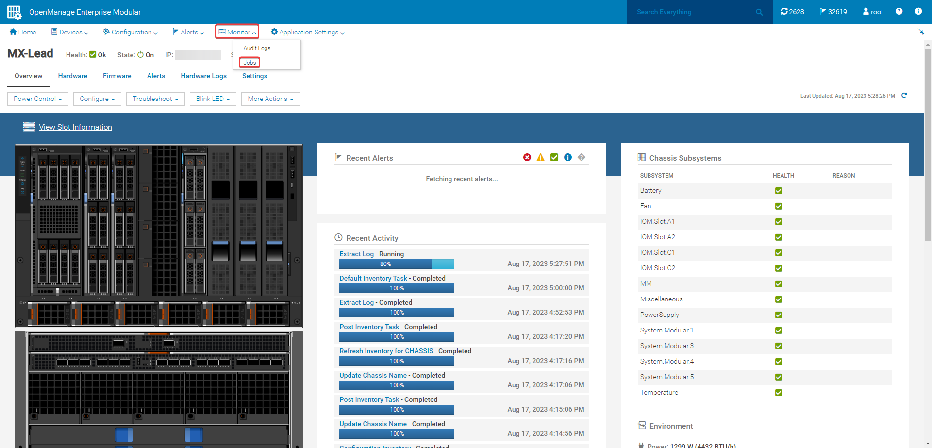
Task: Open the Power Control dropdown
Action: 37,99
